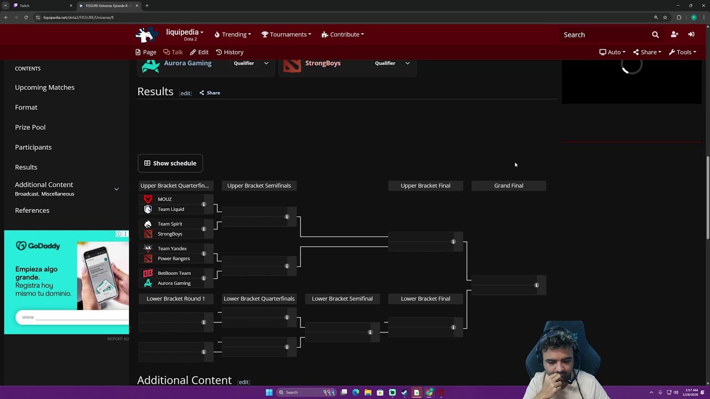Open the Liquipedia horse logo home link
Viewport: 710px width, 399px height.
coord(146,35)
